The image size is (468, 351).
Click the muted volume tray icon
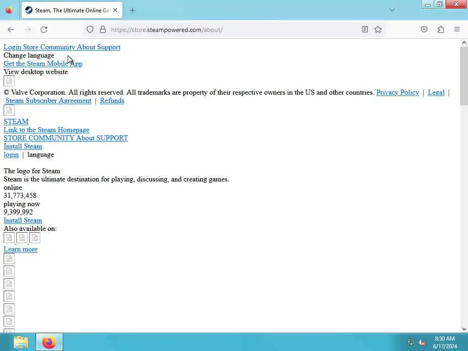pos(422,343)
